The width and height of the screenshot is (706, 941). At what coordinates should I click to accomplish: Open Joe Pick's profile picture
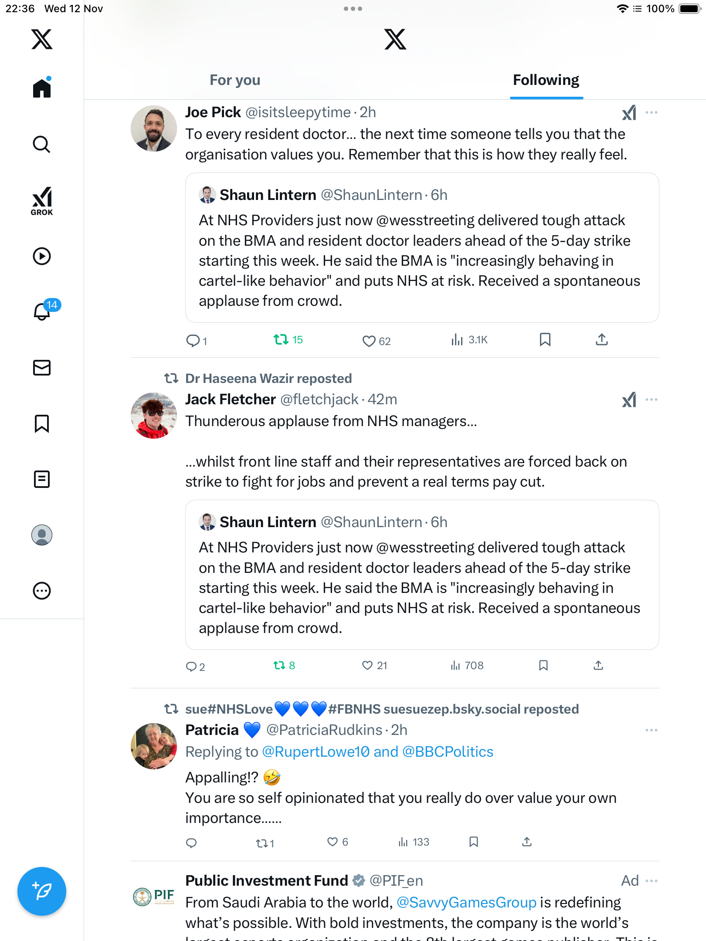click(x=154, y=129)
